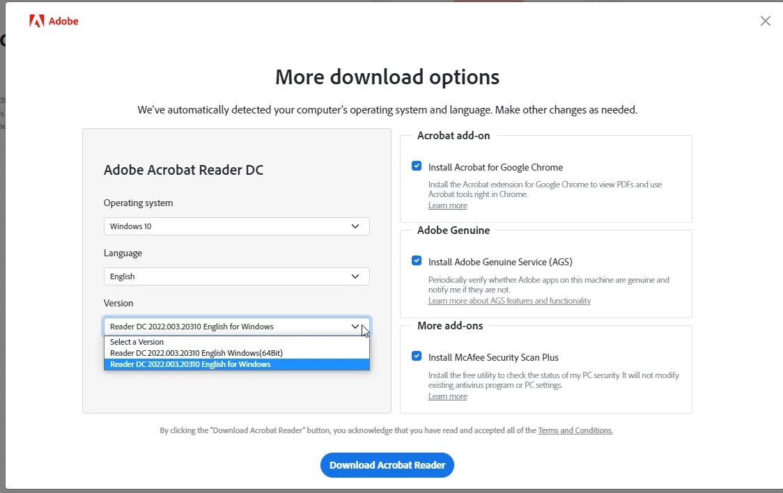
Task: Choose 'Select a Version' option
Action: [x=237, y=342]
